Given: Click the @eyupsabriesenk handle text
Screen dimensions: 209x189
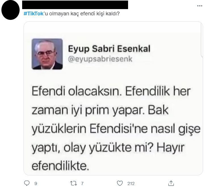Looking at the screenshot, I should [100, 59].
